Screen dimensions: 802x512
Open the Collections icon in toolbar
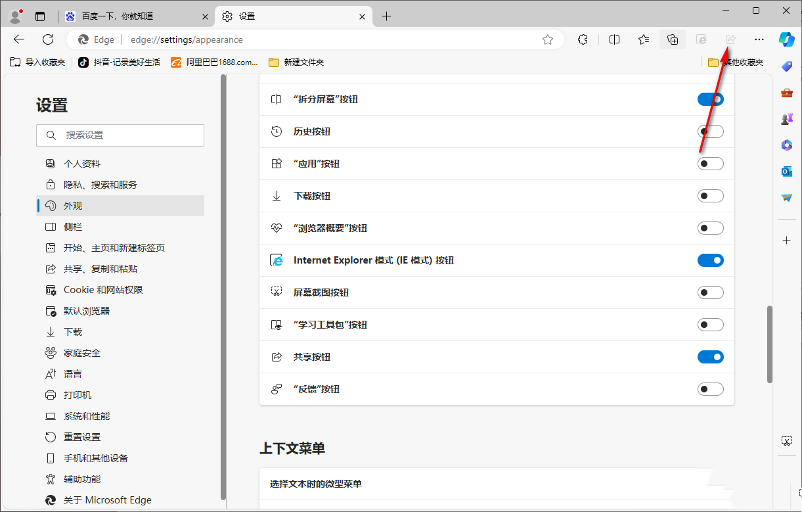(x=672, y=39)
